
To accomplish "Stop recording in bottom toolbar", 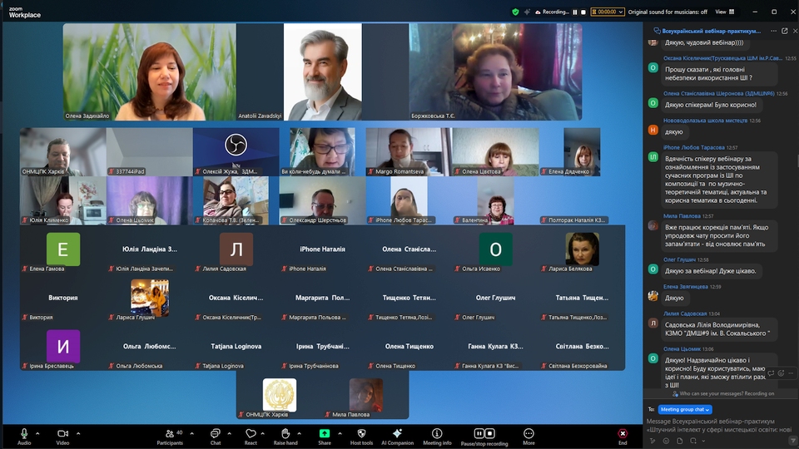I will (x=489, y=433).
